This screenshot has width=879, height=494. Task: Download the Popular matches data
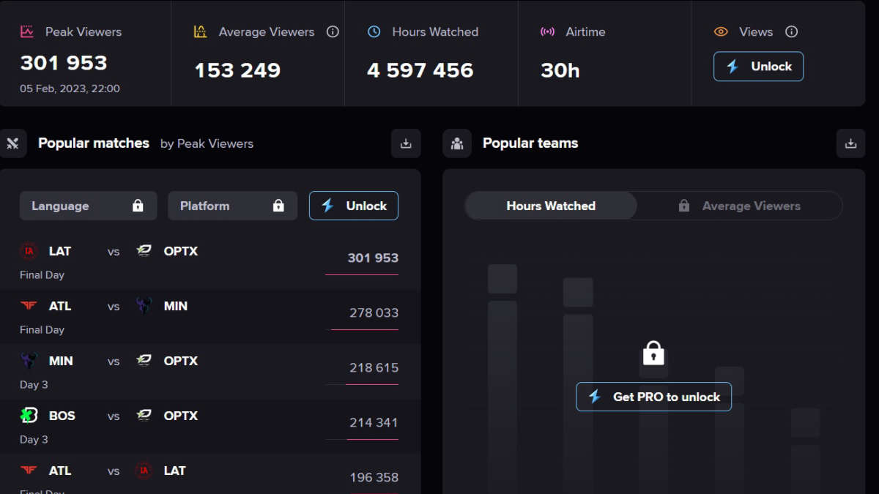406,143
